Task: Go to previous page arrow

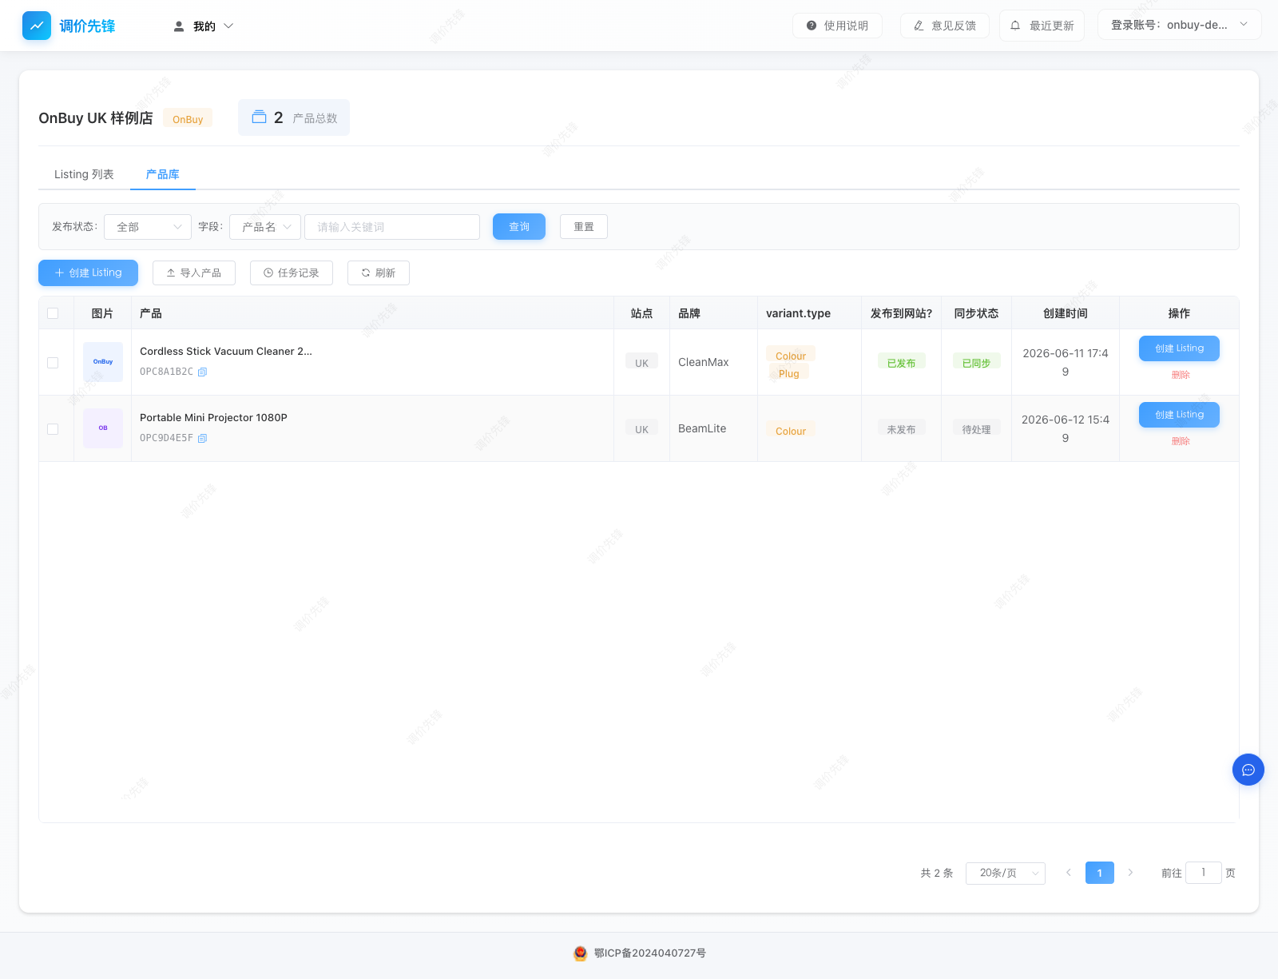Action: pos(1068,873)
